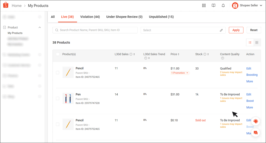Image resolution: width=266 pixels, height=143 pixels.
Task: Click the pencil edit icon in Select field
Action: 221,30
